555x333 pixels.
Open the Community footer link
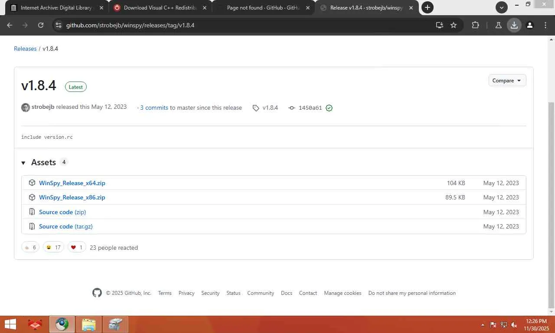pyautogui.click(x=261, y=293)
